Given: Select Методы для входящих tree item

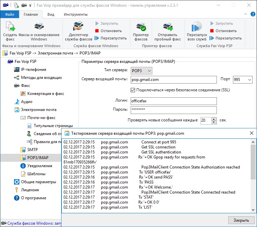Looking at the screenshot, I should (x=38, y=78).
